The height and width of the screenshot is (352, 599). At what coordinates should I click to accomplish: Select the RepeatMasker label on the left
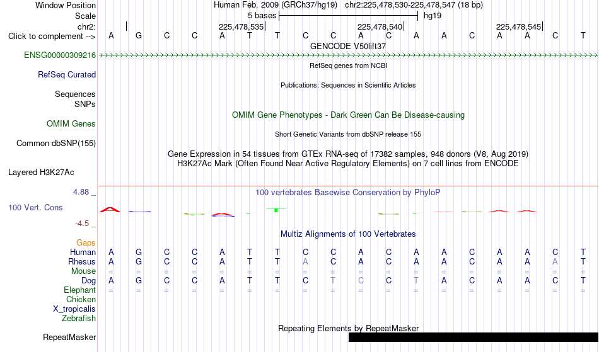pos(69,337)
